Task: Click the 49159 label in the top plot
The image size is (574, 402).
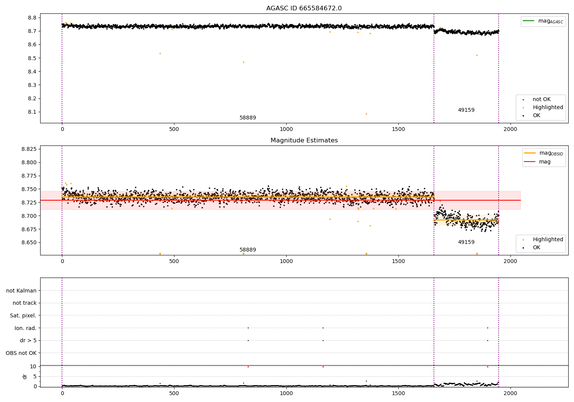Action: 466,110
